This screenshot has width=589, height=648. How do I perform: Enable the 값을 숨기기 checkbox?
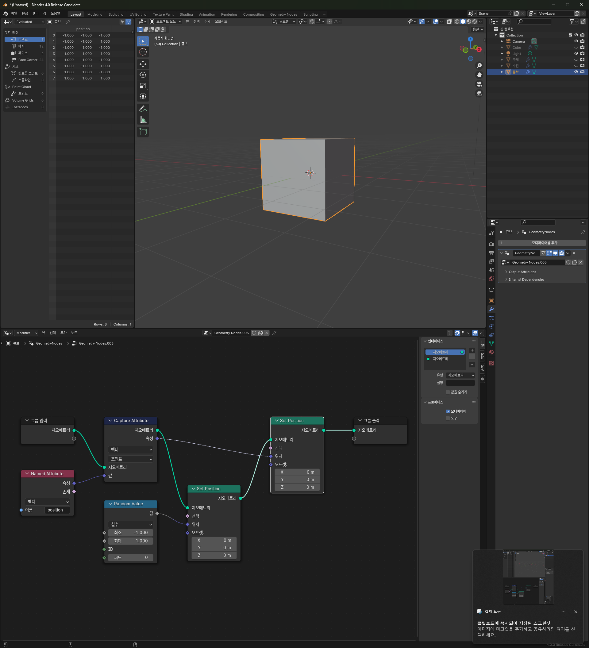[x=448, y=392]
